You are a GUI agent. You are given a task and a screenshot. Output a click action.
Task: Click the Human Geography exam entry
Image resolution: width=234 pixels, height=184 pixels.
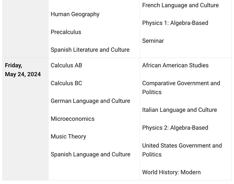75,14
